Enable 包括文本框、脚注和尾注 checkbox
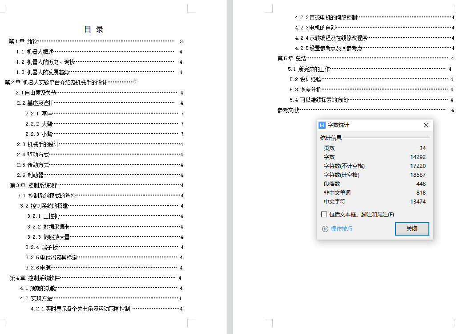The height and width of the screenshot is (334, 456). tap(324, 215)
